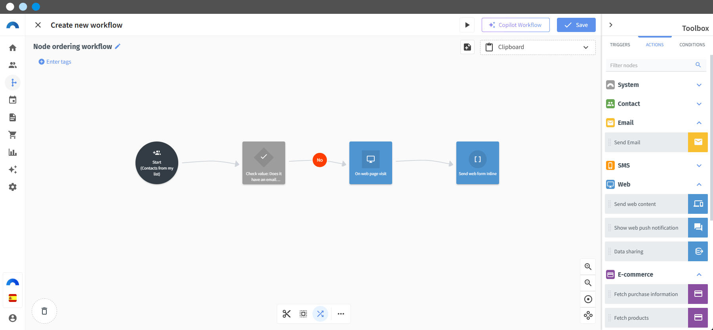
Task: Click the Filter nodes search field
Action: 656,65
